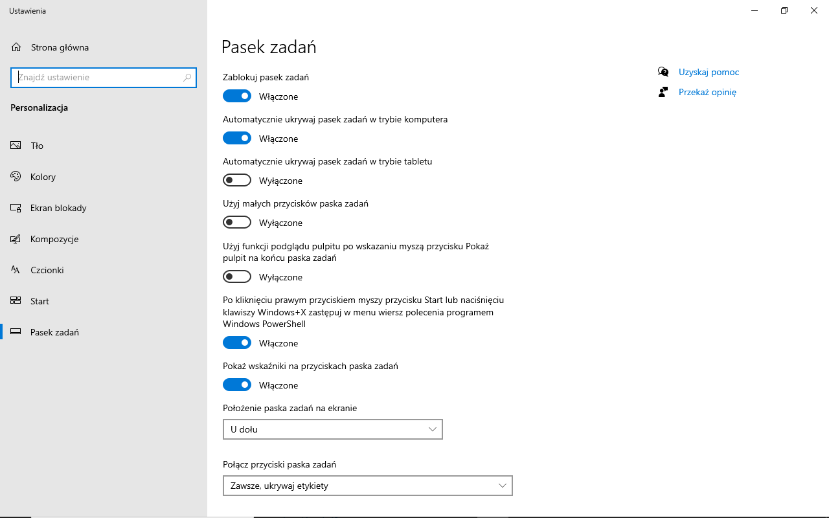Screen dimensions: 829x518
Task: Enable Użyj małych przycisków paska zadań
Action: (237, 223)
